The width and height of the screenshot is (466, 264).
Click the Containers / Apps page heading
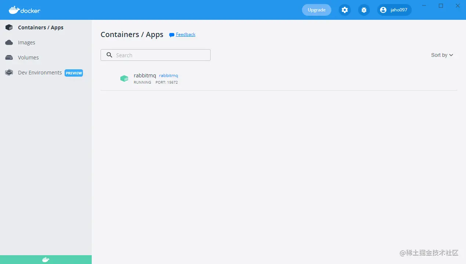coord(132,34)
